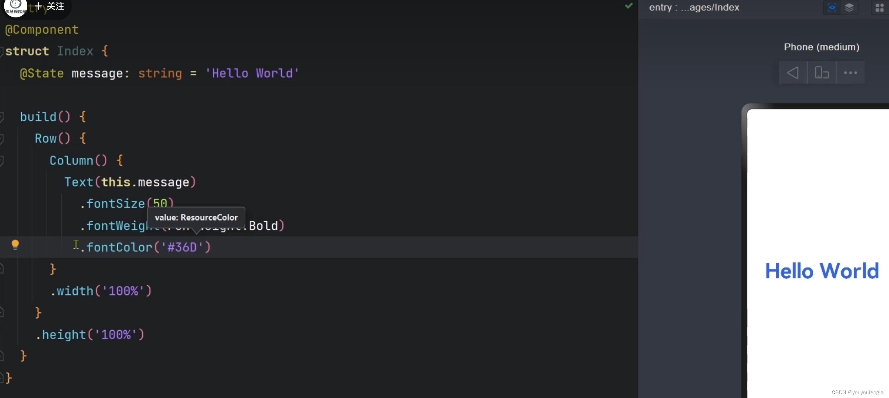This screenshot has height=398, width=889.
Task: Collapse the struct Index code block
Action: coord(1,51)
